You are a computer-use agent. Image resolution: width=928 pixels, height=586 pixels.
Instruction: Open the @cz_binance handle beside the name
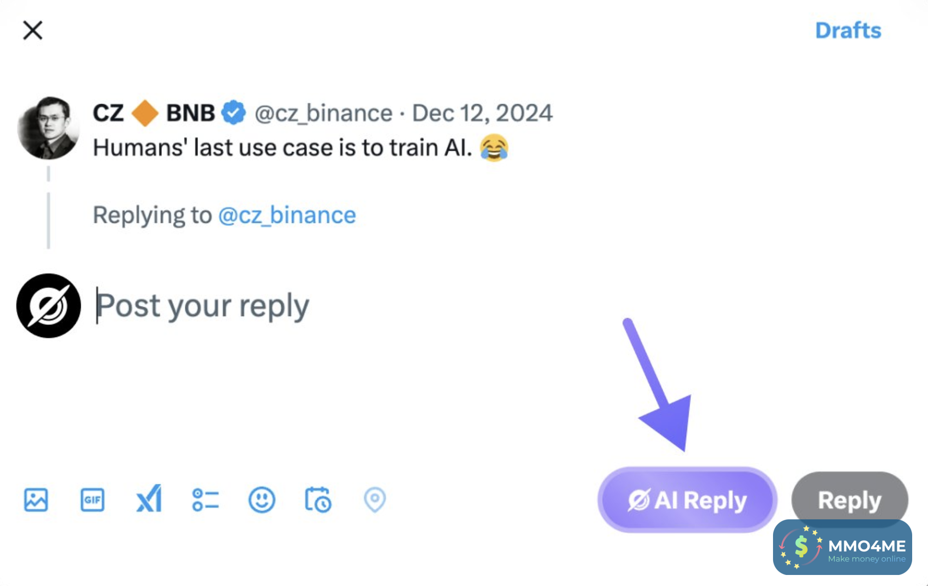(323, 113)
